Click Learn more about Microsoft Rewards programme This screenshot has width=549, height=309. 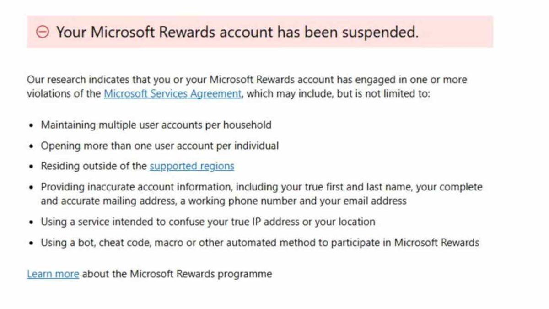click(53, 274)
